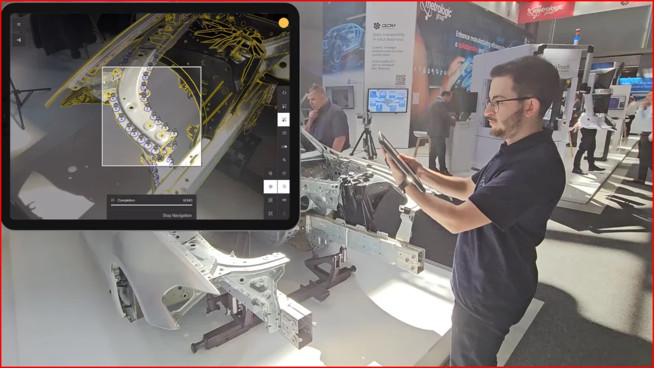Open the hierarchy tree button below the menu
The height and width of the screenshot is (368, 654).
coord(19,40)
